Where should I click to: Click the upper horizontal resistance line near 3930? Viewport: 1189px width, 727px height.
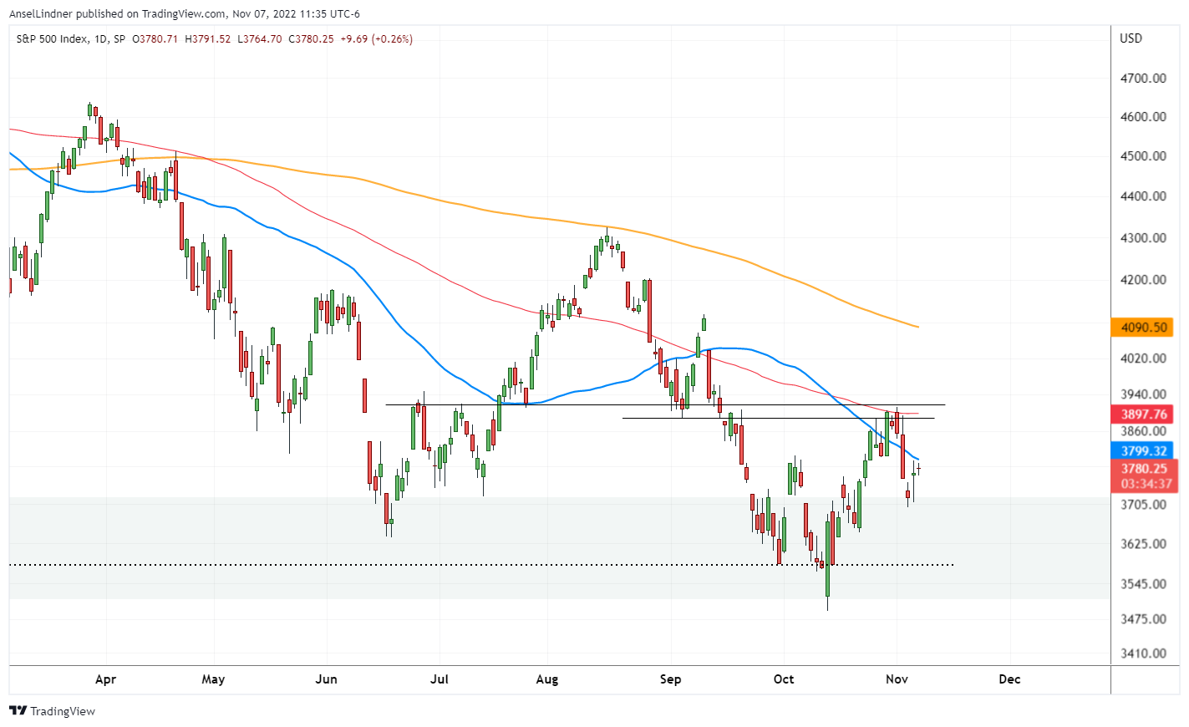pos(585,404)
